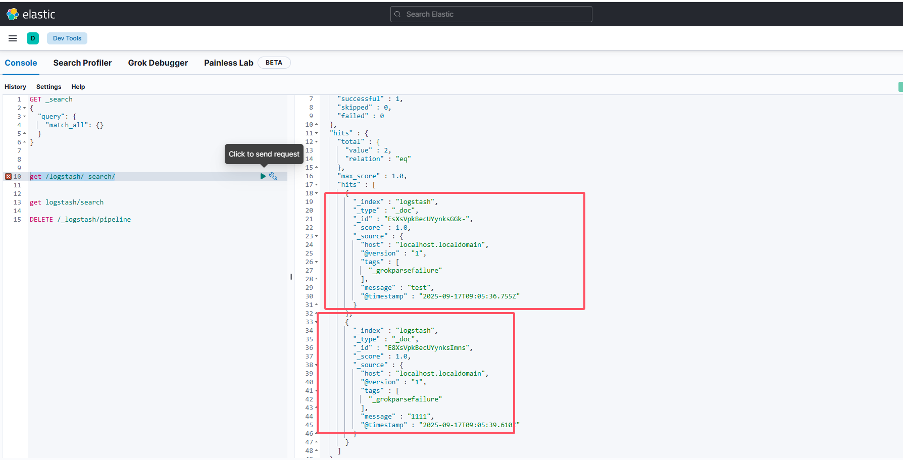Open the hamburger navigation menu
The image size is (903, 460).
[x=13, y=38]
